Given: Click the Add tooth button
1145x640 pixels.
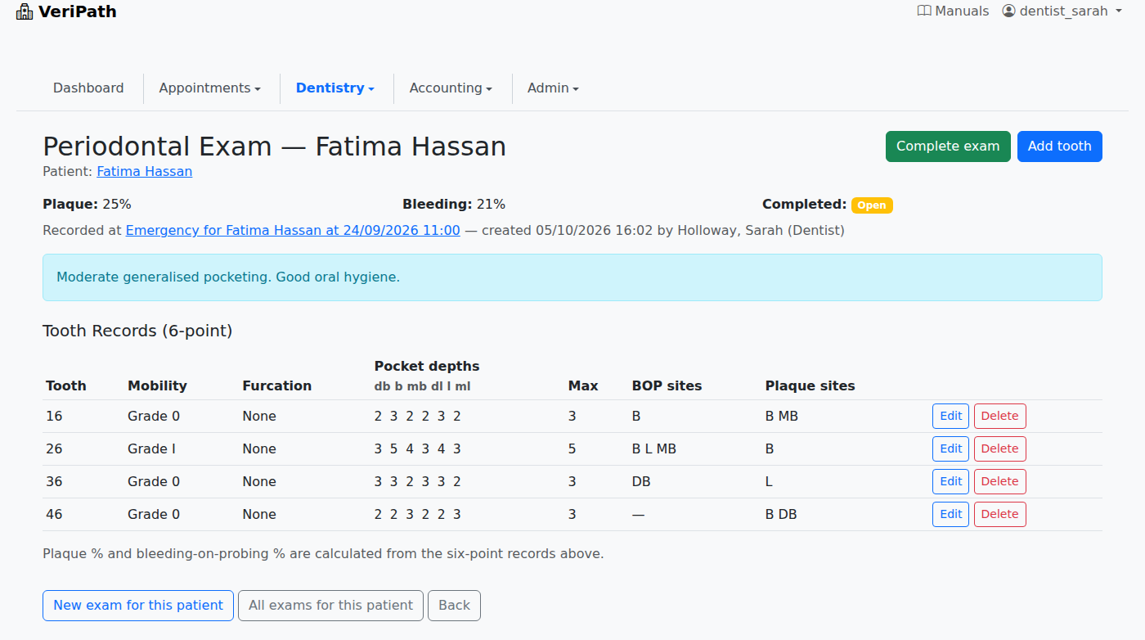Looking at the screenshot, I should coord(1060,146).
